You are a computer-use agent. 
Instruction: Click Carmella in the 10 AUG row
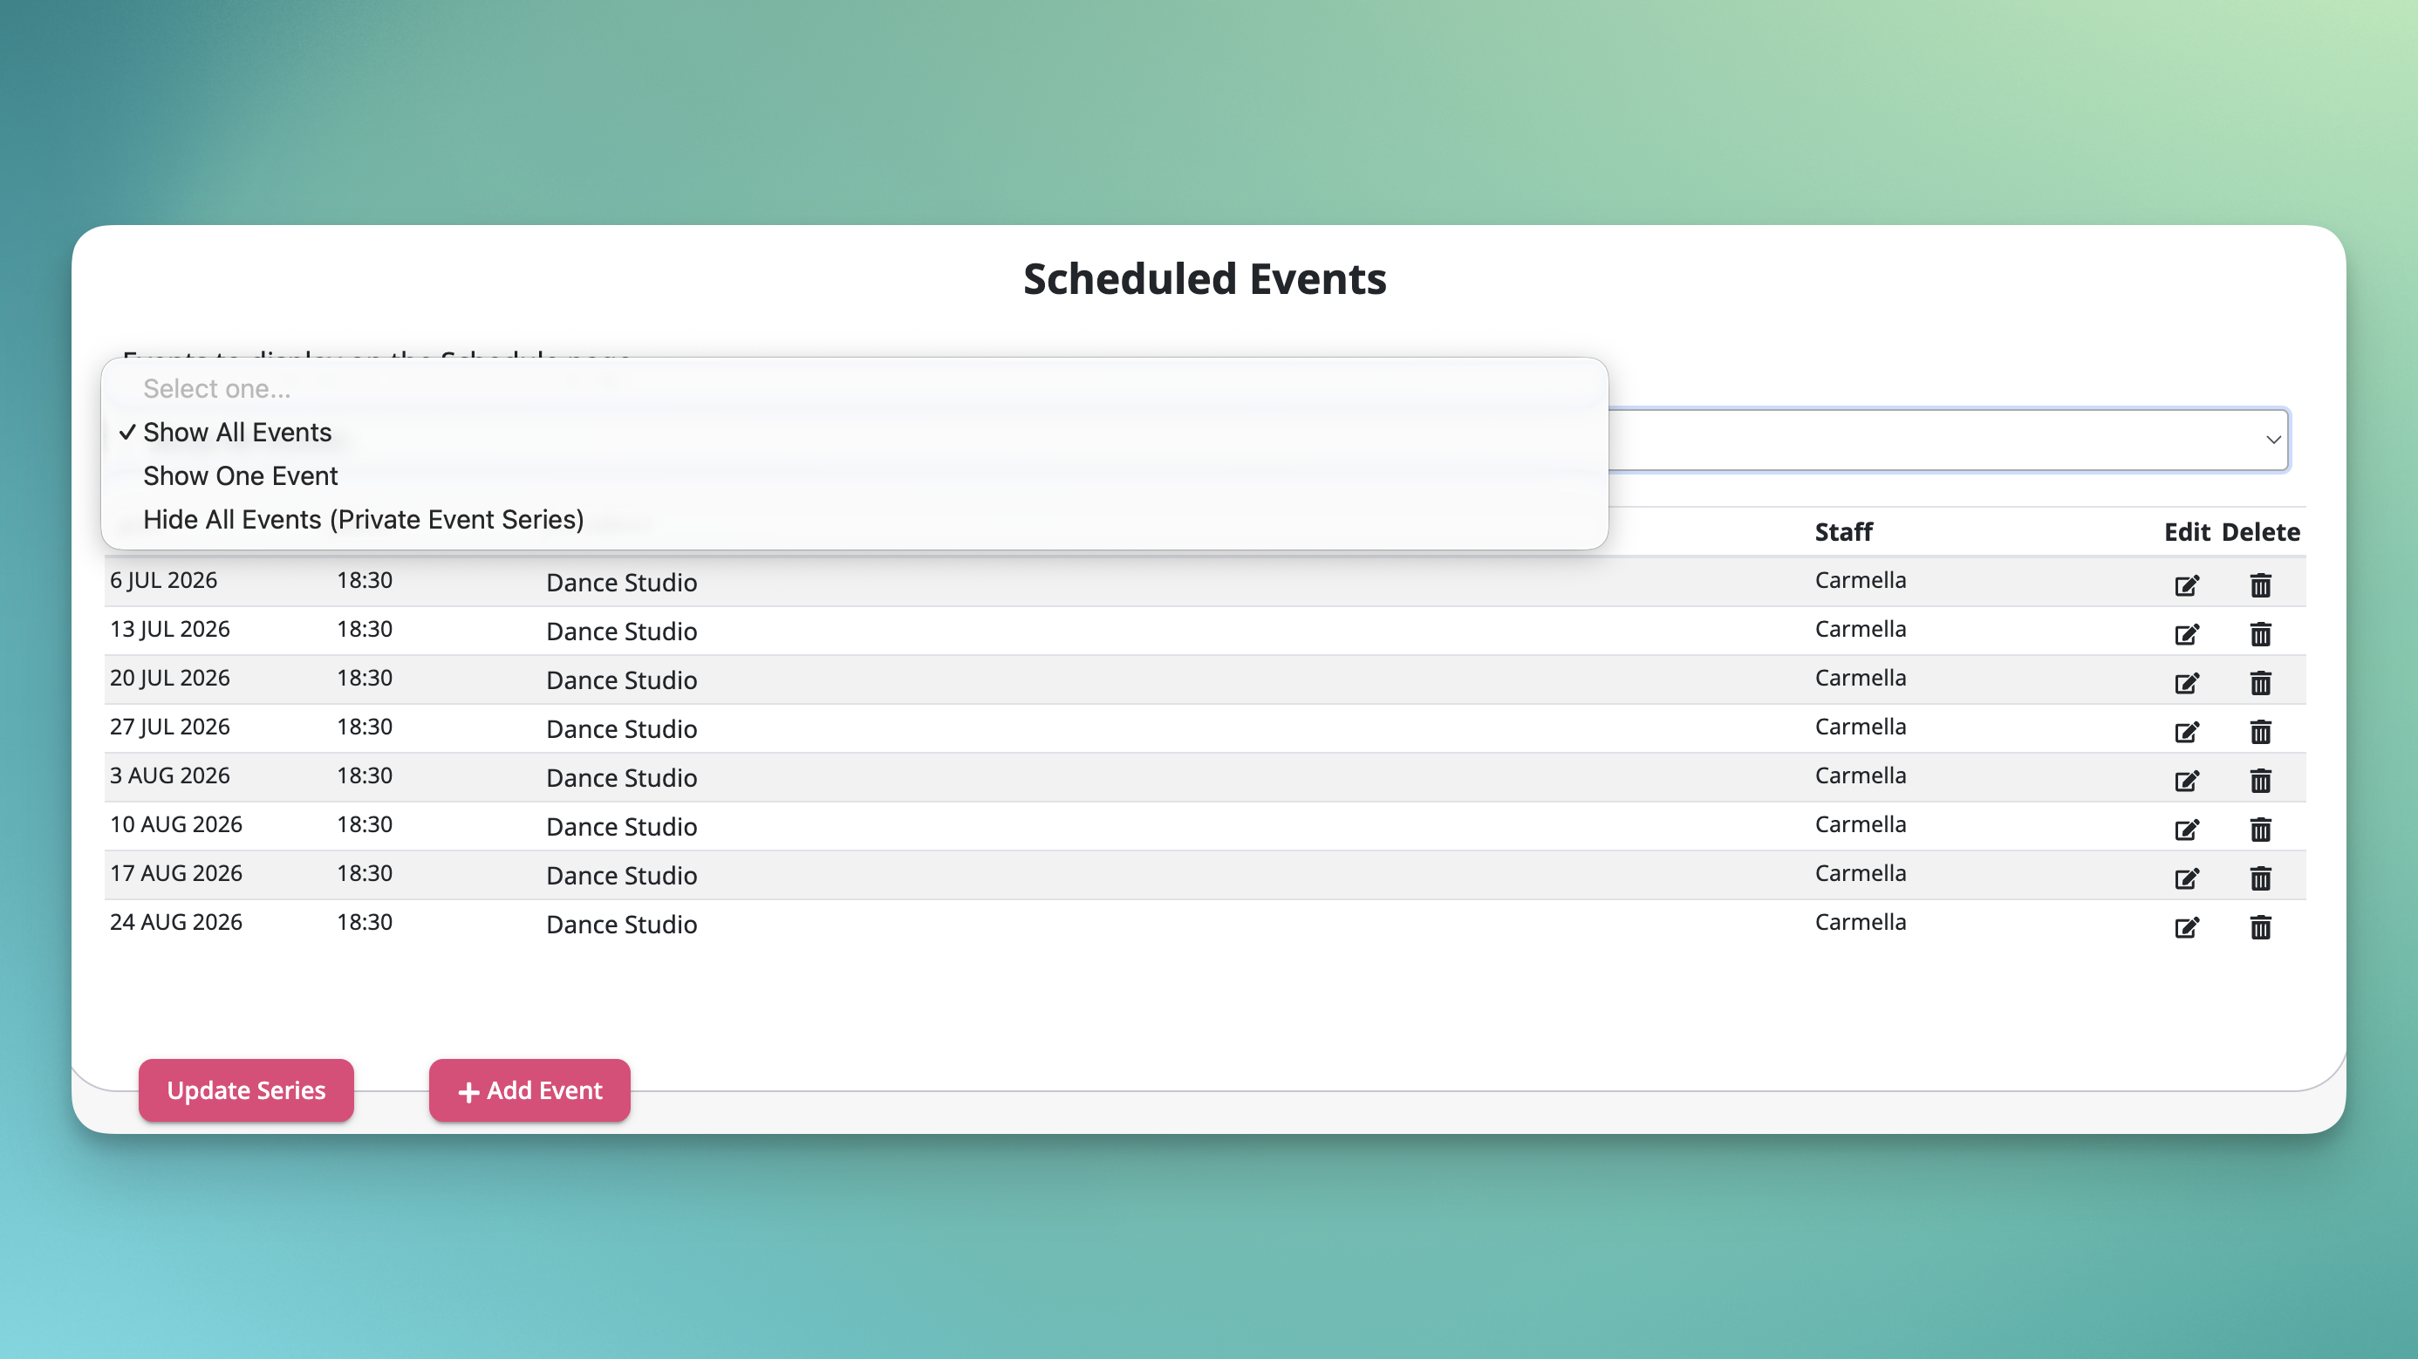pyautogui.click(x=1861, y=824)
